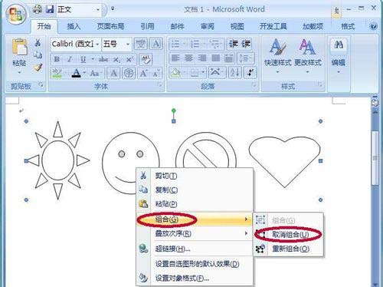This screenshot has width=383, height=287.
Task: Switch to the 插入 ribbon tab
Action: (x=74, y=26)
